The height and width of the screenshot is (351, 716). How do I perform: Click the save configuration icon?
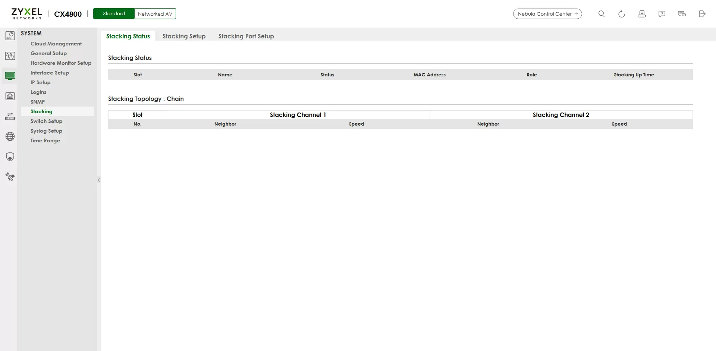[641, 14]
